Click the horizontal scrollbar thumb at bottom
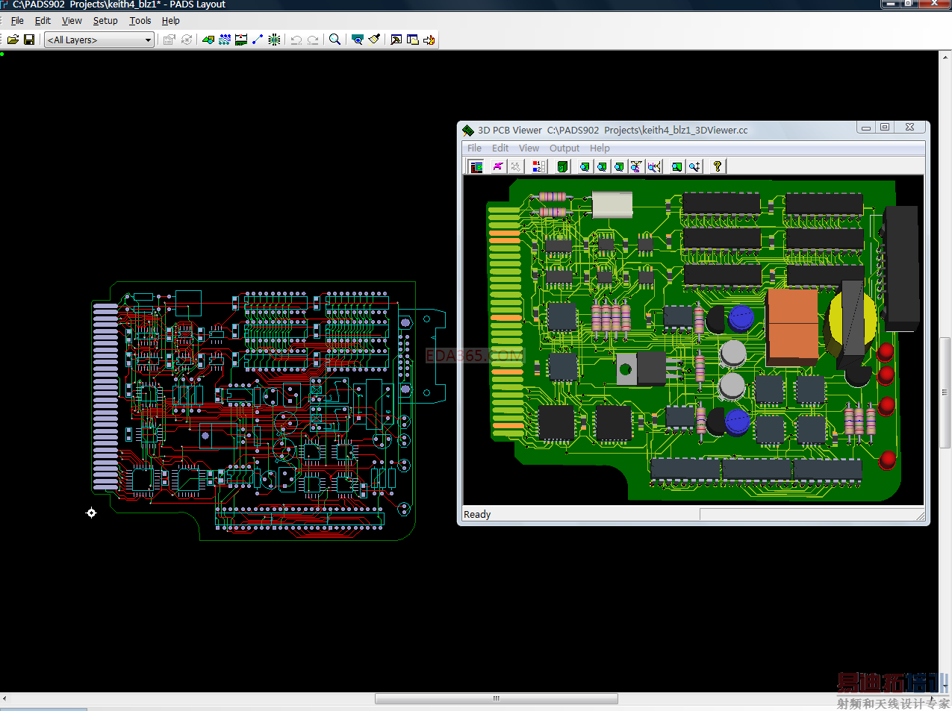 click(x=496, y=699)
